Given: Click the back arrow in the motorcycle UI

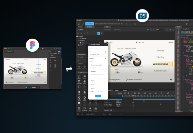Looking at the screenshot, I should pyautogui.click(x=171, y=79).
